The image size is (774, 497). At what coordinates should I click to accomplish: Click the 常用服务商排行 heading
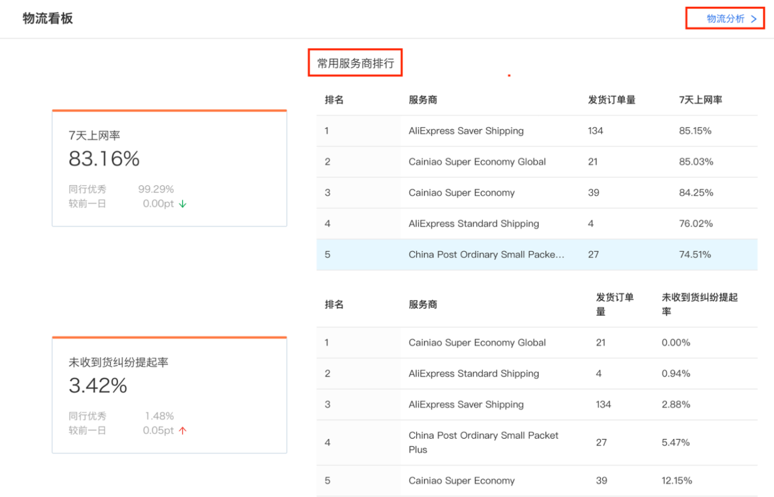tap(355, 63)
